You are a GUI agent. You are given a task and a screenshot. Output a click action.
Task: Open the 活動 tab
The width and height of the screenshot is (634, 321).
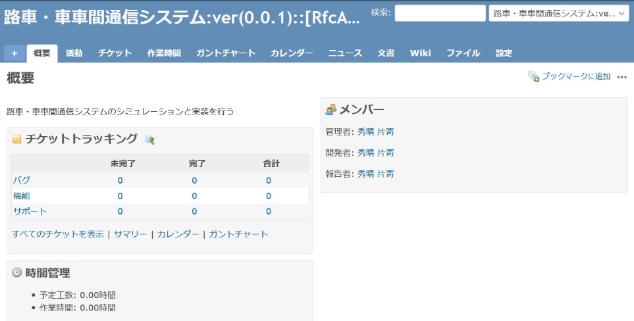[74, 53]
